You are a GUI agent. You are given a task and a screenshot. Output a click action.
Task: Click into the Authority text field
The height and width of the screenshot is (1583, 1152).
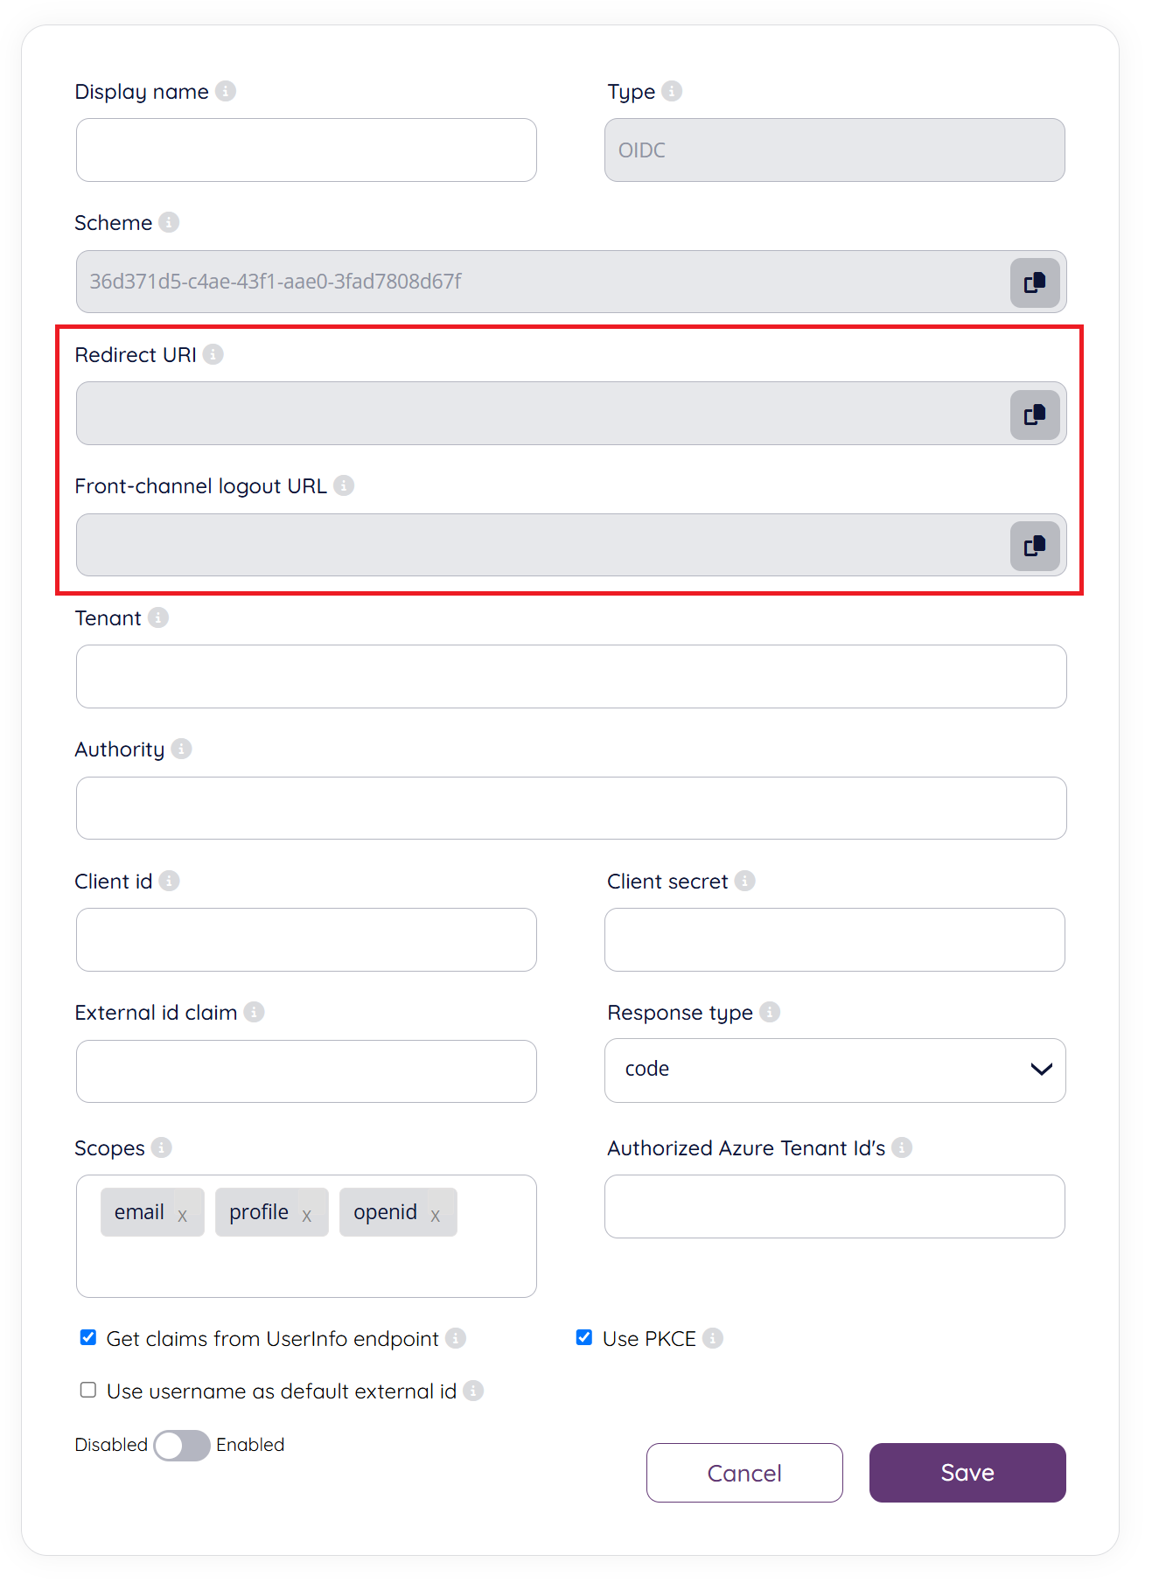click(x=571, y=808)
